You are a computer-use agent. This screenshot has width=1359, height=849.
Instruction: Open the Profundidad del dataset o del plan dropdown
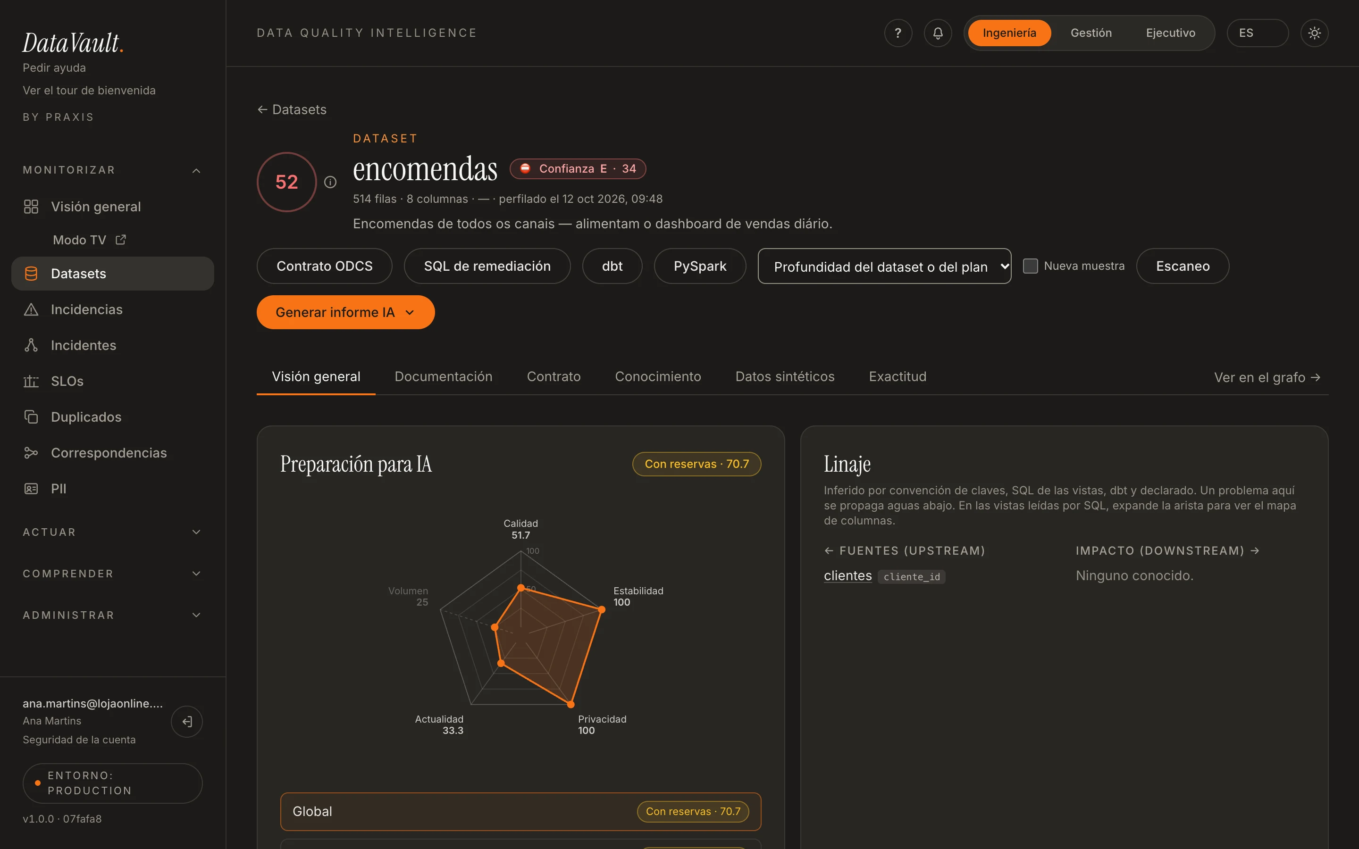(x=884, y=266)
